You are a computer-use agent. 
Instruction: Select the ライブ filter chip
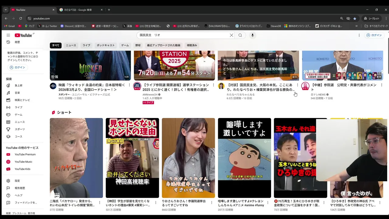[x=87, y=45]
